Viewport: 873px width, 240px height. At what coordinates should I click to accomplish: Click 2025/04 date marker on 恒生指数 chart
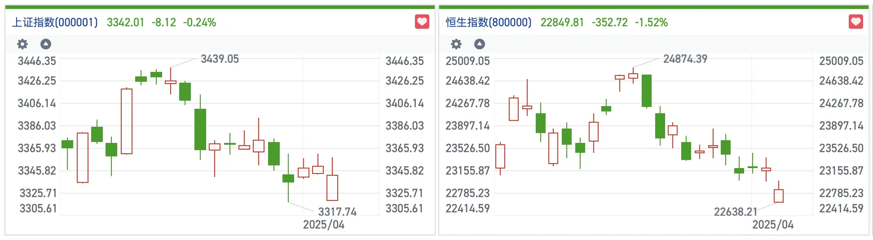click(x=773, y=225)
